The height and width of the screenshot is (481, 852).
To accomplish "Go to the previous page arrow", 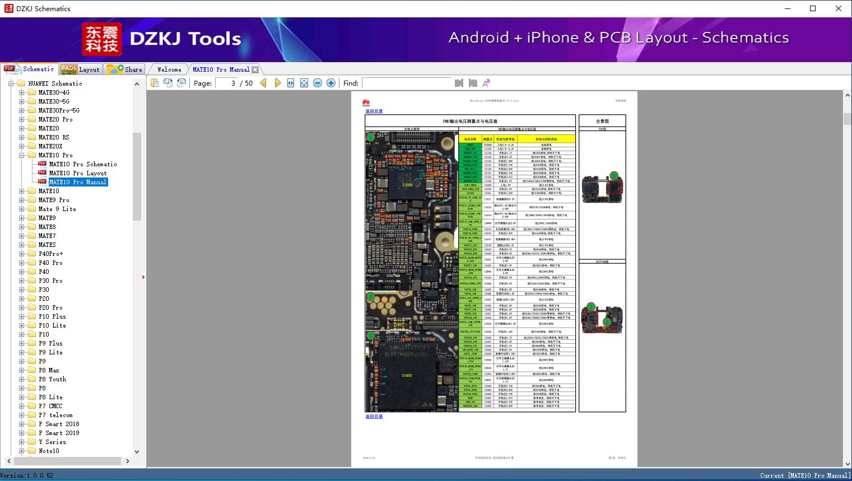I will (x=263, y=83).
